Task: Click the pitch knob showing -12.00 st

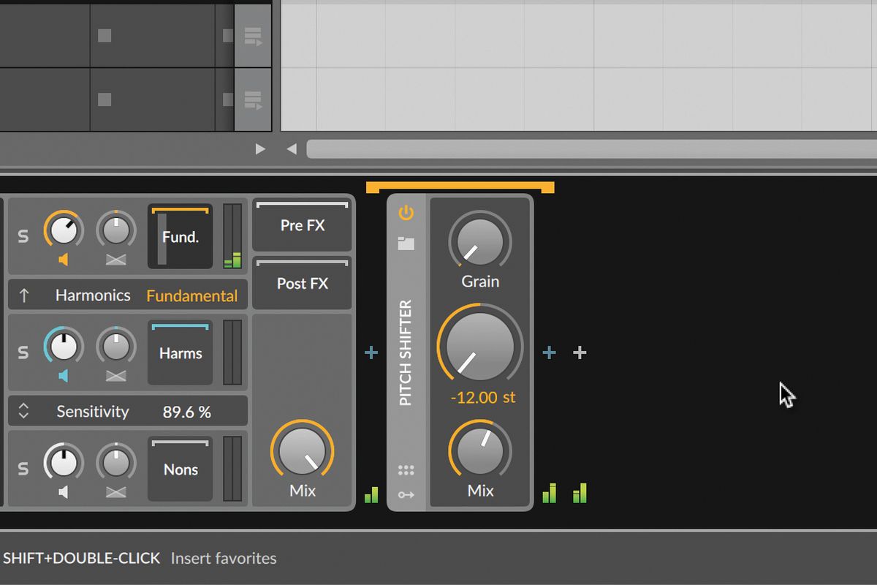Action: pyautogui.click(x=479, y=347)
